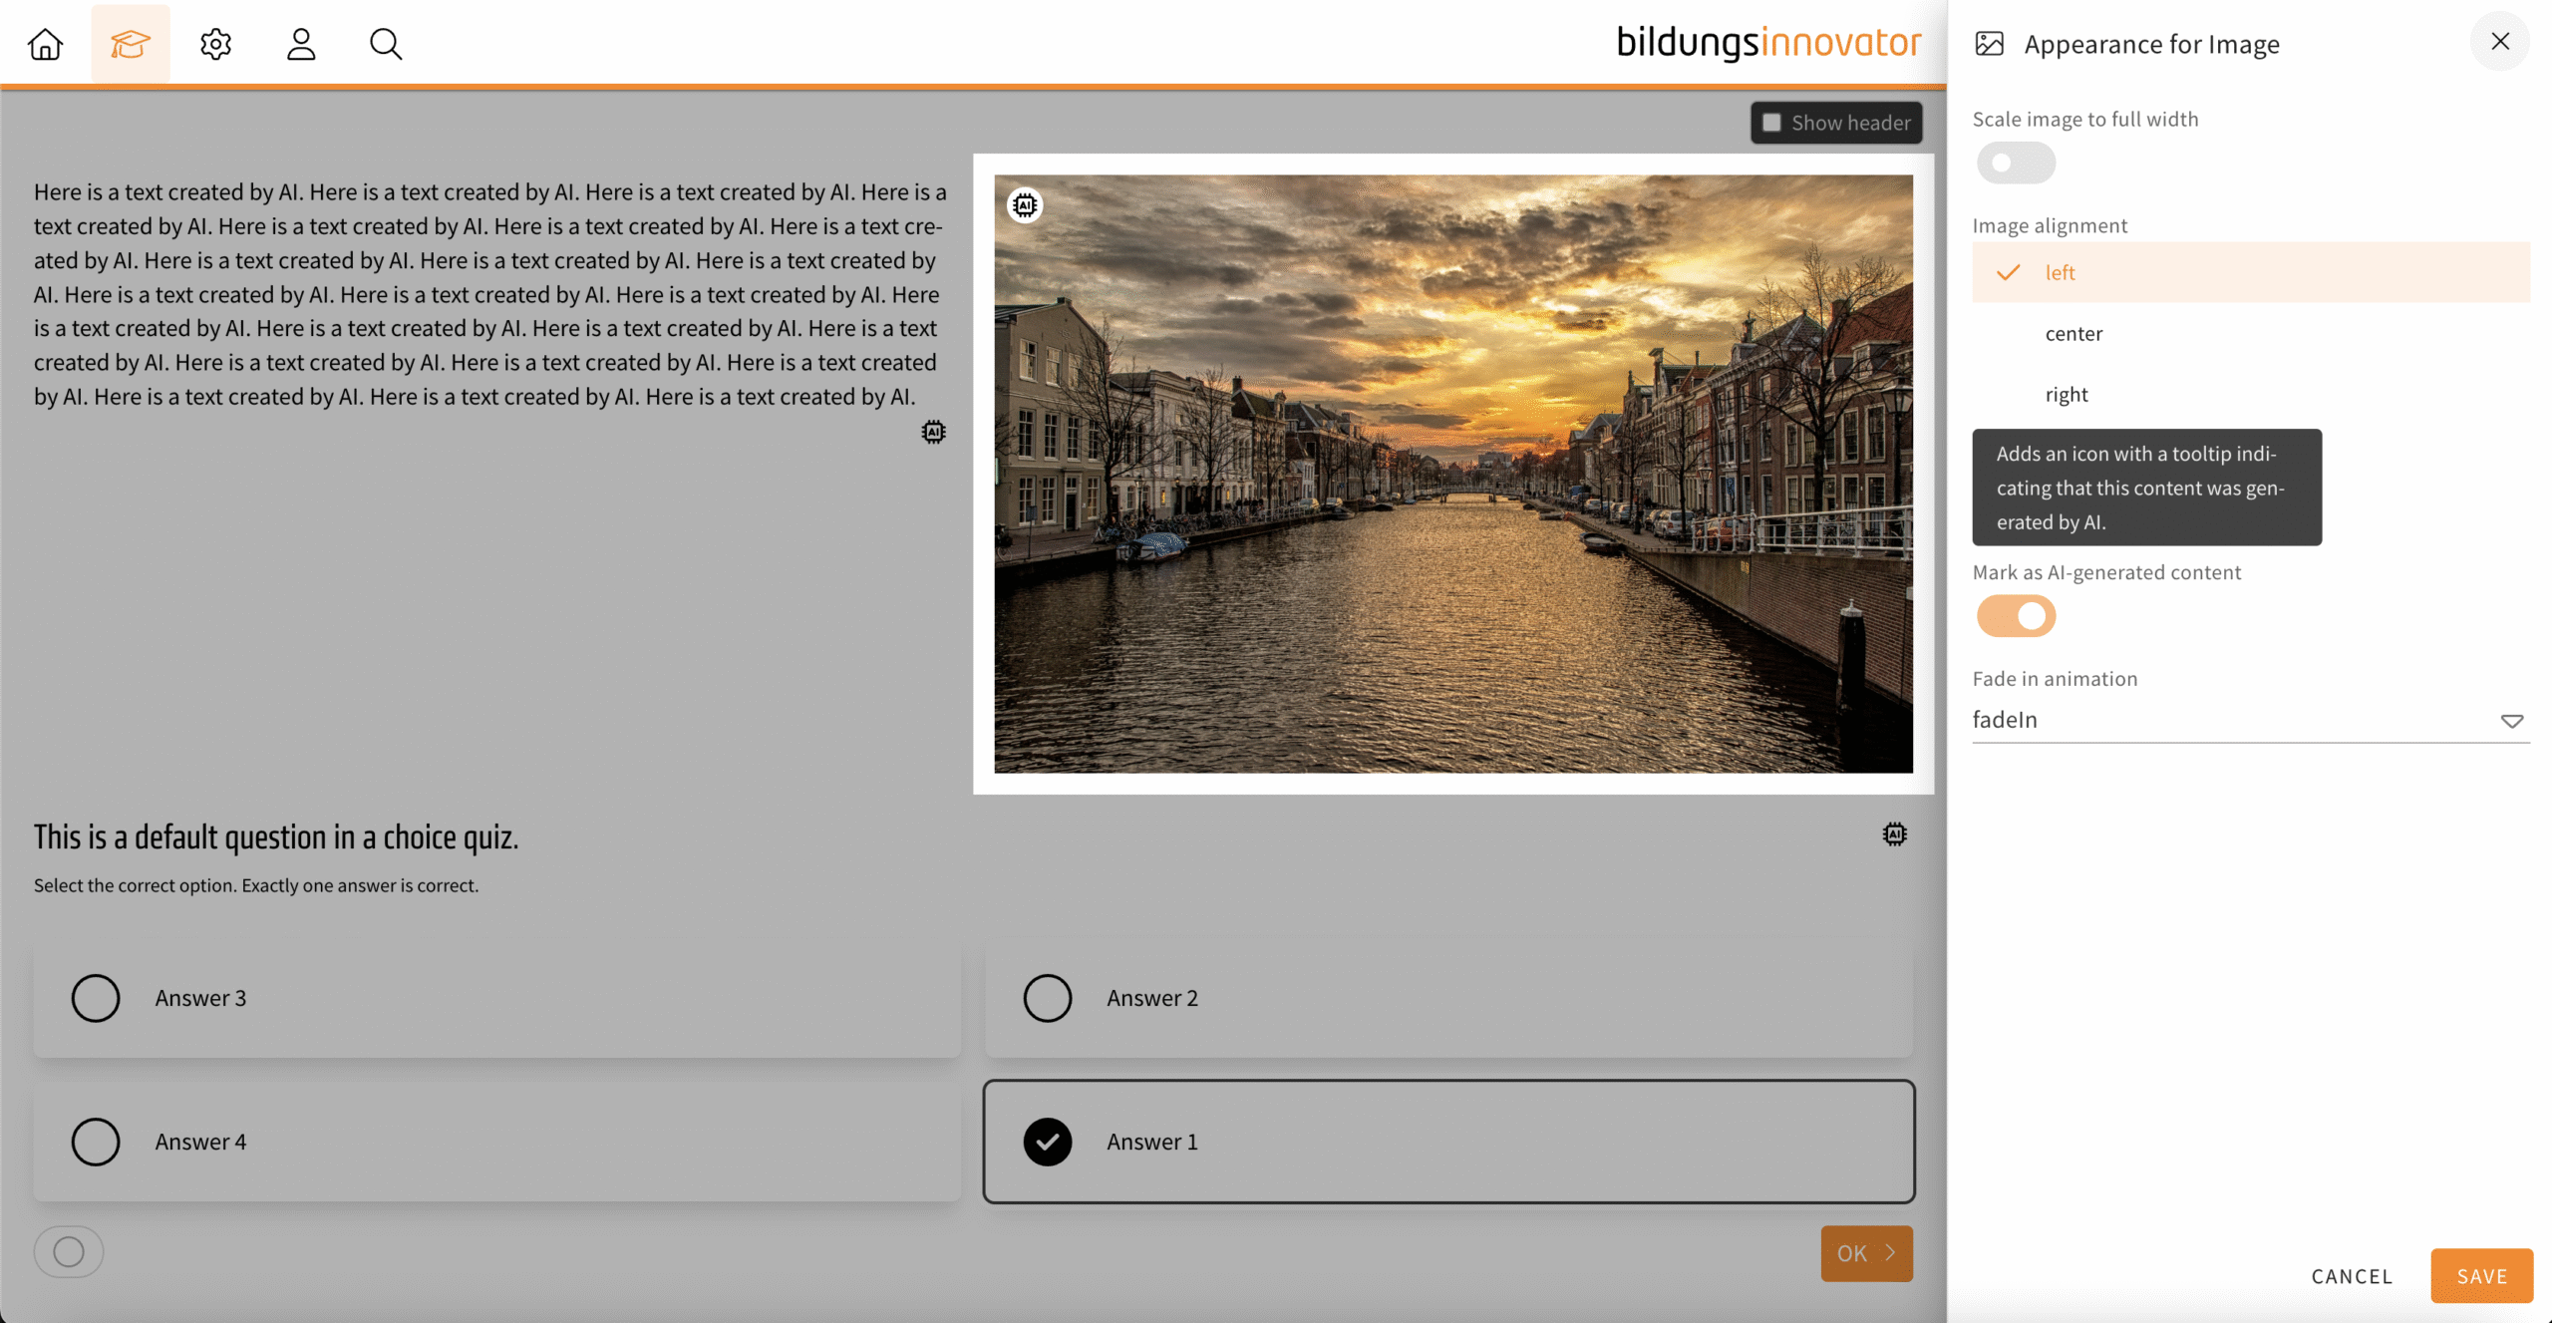This screenshot has width=2552, height=1323.
Task: Expand the Fade in animation dropdown arrow
Action: (x=2511, y=721)
